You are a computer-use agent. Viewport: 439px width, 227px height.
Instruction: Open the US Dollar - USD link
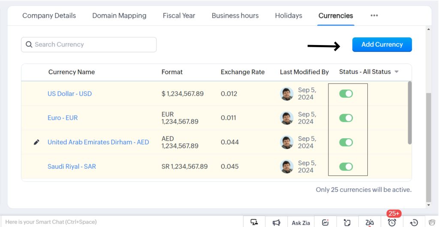[70, 94]
